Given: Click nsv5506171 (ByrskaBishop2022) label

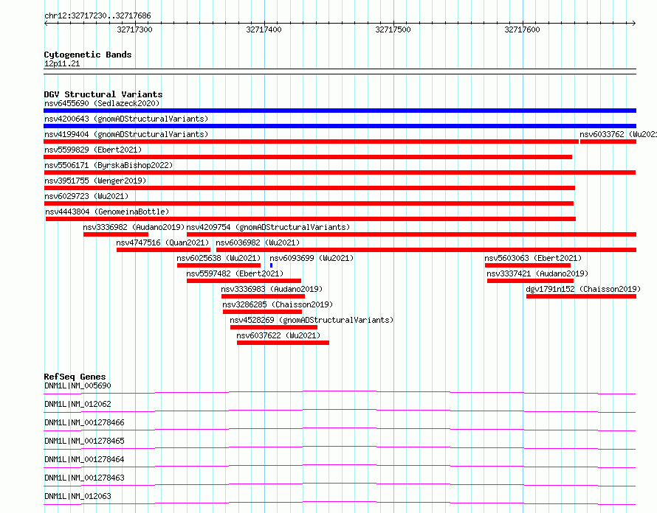Looking at the screenshot, I should tap(109, 165).
